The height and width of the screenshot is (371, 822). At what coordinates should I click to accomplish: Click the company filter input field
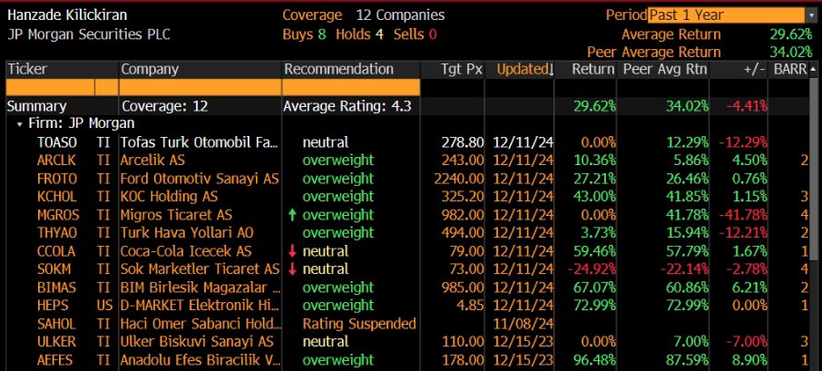[201, 87]
